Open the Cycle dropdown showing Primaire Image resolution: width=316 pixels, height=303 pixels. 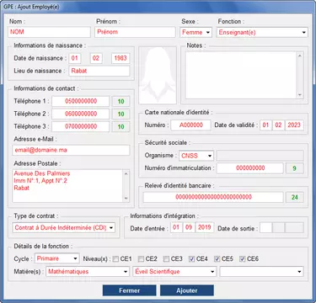pyautogui.click(x=57, y=258)
